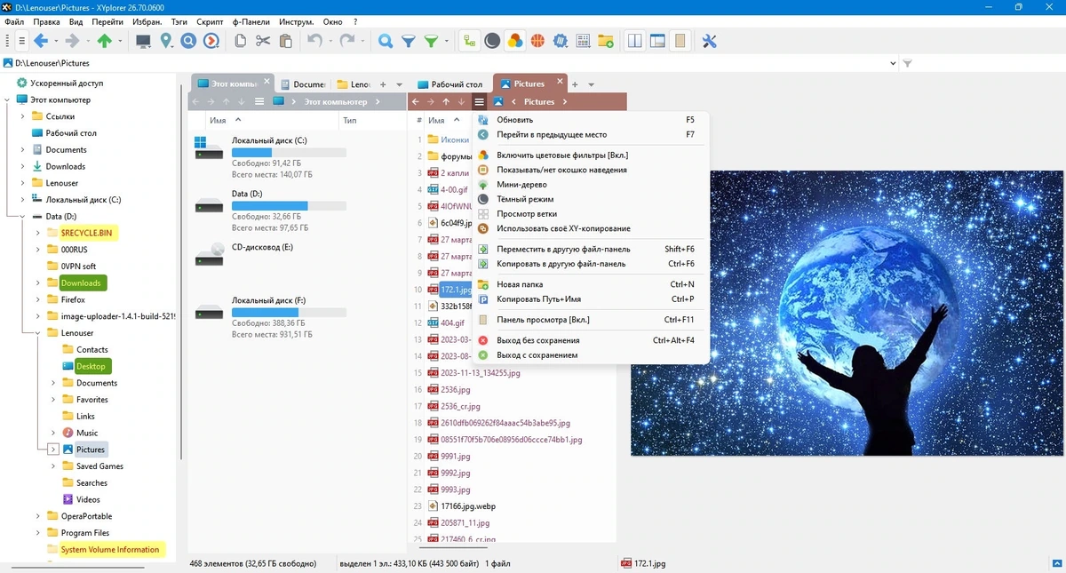Click the new folder toolbar icon

(x=606, y=41)
